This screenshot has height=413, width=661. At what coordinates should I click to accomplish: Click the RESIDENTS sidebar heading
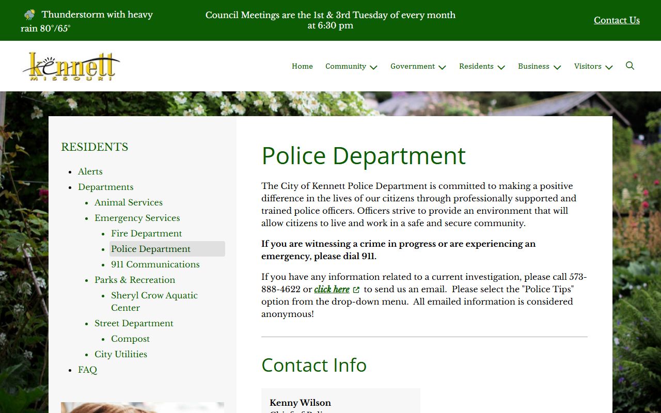[x=95, y=147]
